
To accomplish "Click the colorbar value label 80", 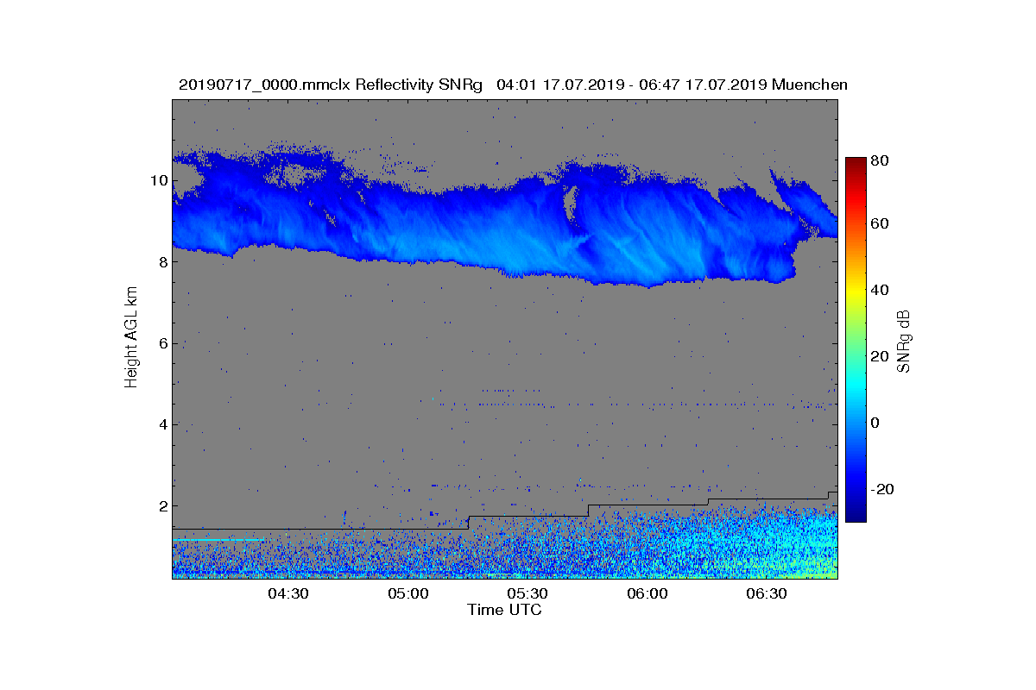I will click(881, 160).
